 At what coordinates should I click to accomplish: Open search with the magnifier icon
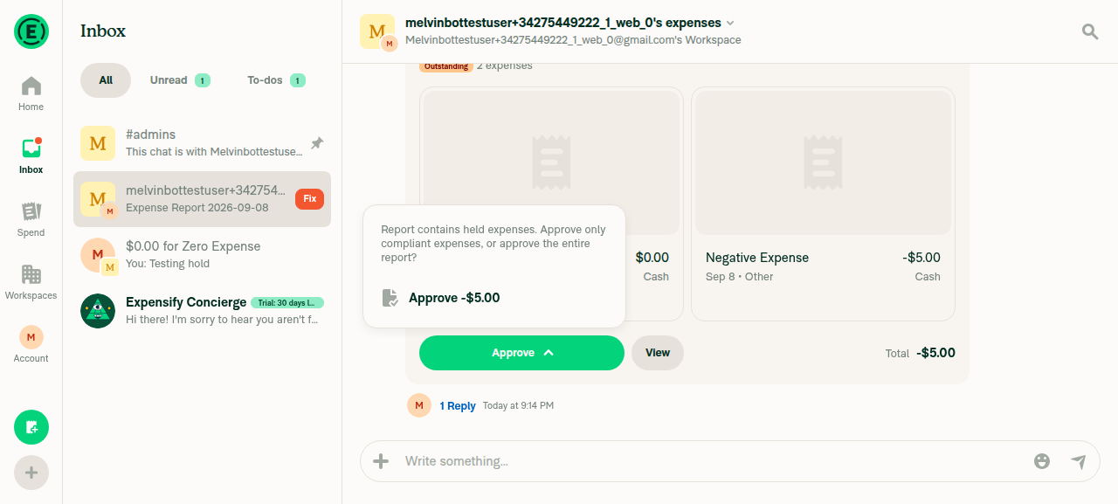click(1090, 31)
